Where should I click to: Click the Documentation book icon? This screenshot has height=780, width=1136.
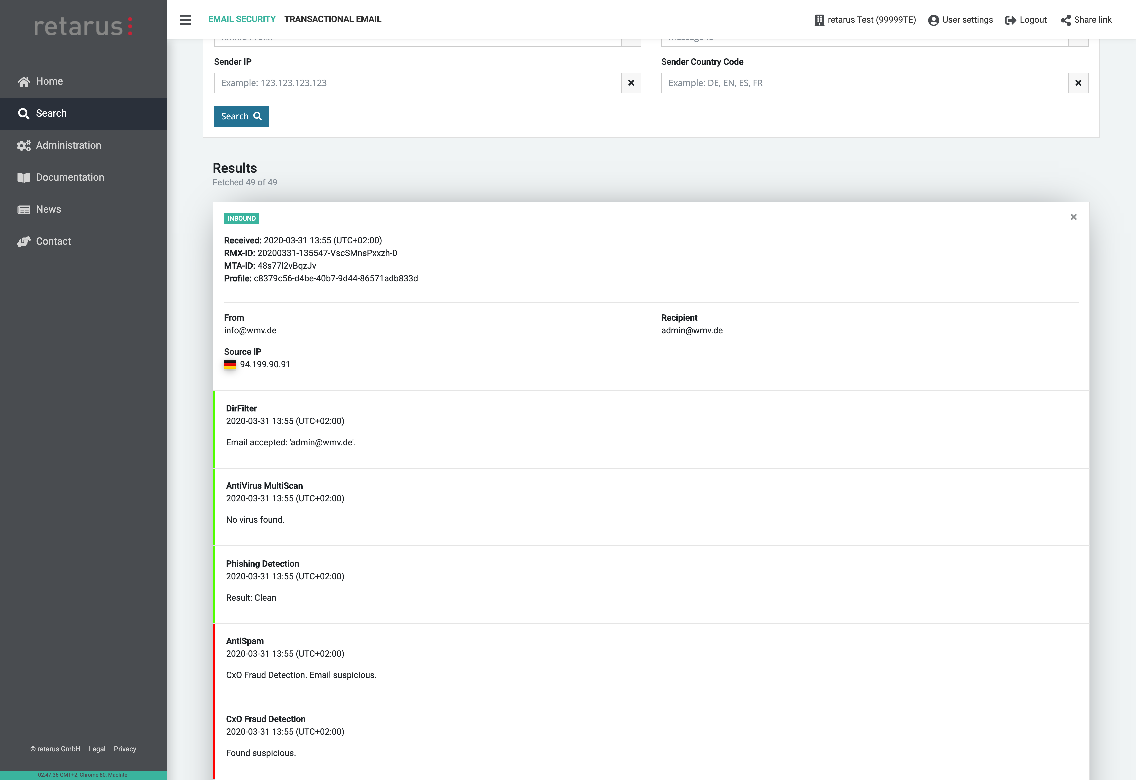click(23, 177)
